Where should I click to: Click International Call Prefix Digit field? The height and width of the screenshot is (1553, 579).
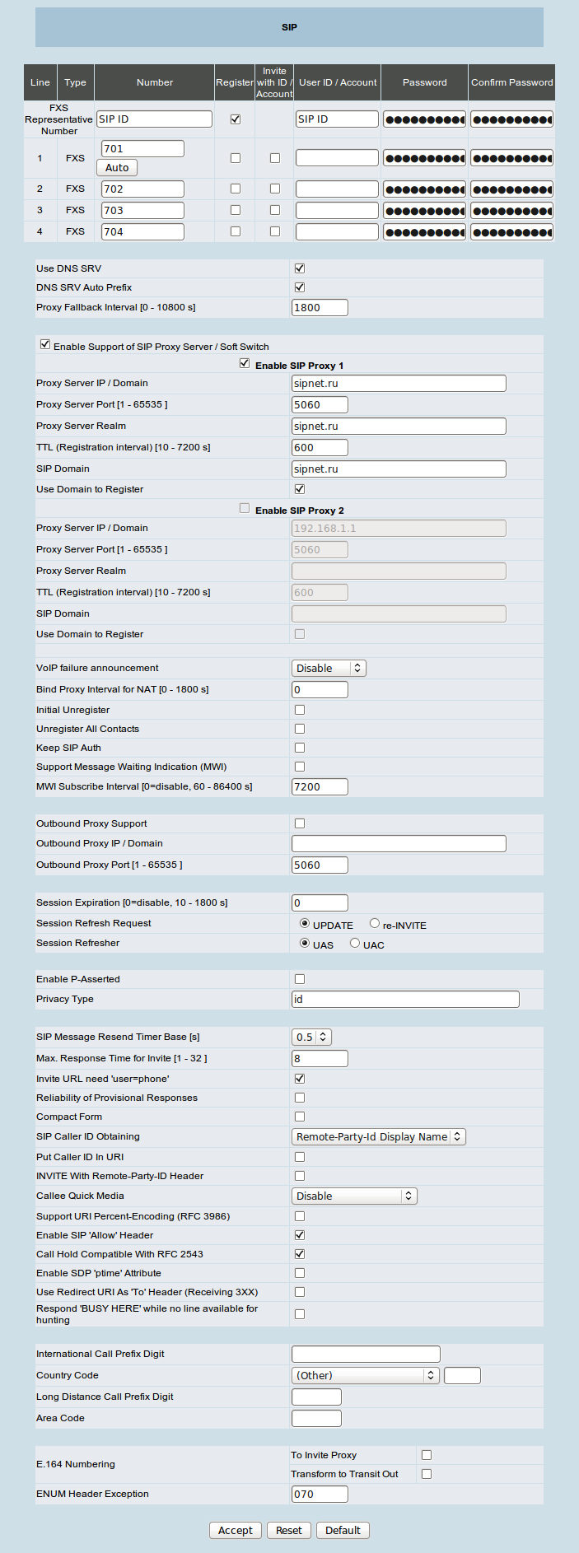tap(366, 1355)
